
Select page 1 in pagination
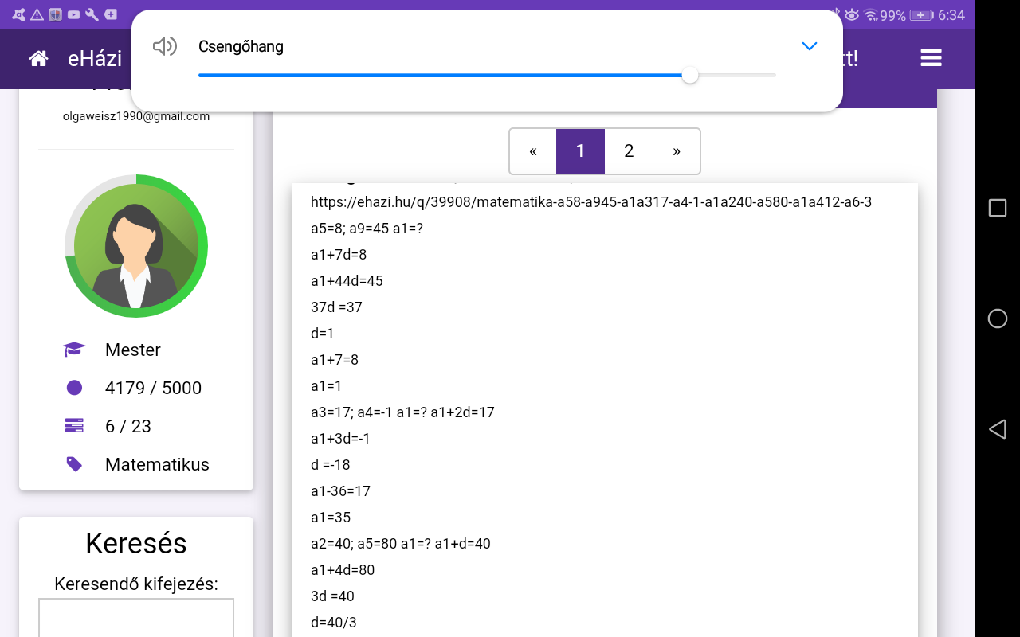(x=580, y=151)
